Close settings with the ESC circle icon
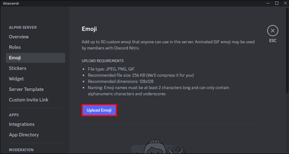Viewport: 289px width, 154px height. 273,31
